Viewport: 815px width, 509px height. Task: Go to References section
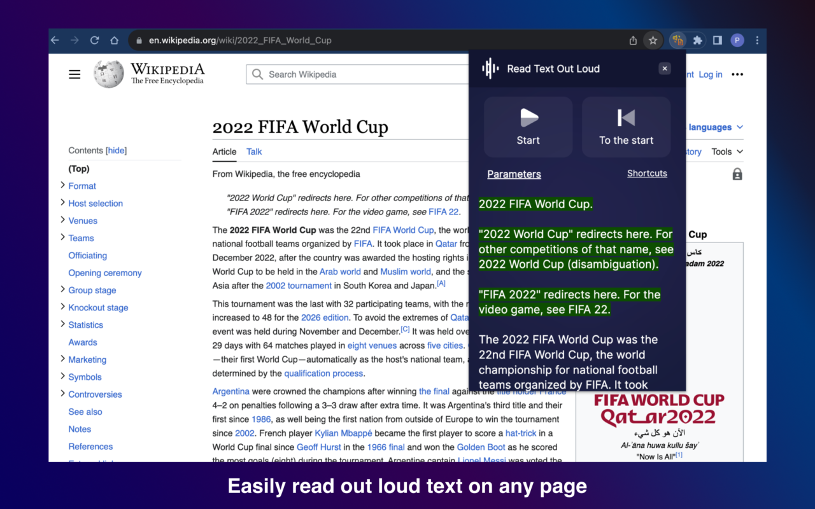(90, 447)
